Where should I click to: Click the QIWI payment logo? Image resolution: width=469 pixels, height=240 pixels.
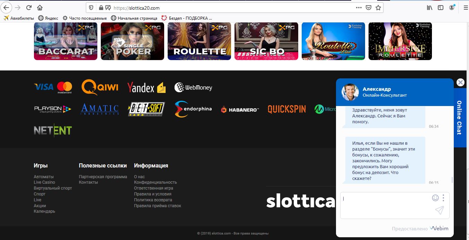point(100,87)
